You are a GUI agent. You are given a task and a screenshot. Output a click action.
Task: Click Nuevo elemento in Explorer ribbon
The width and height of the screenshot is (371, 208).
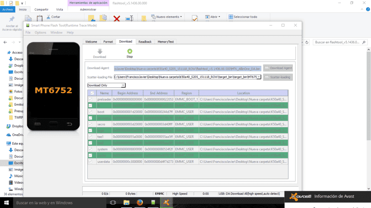167,17
